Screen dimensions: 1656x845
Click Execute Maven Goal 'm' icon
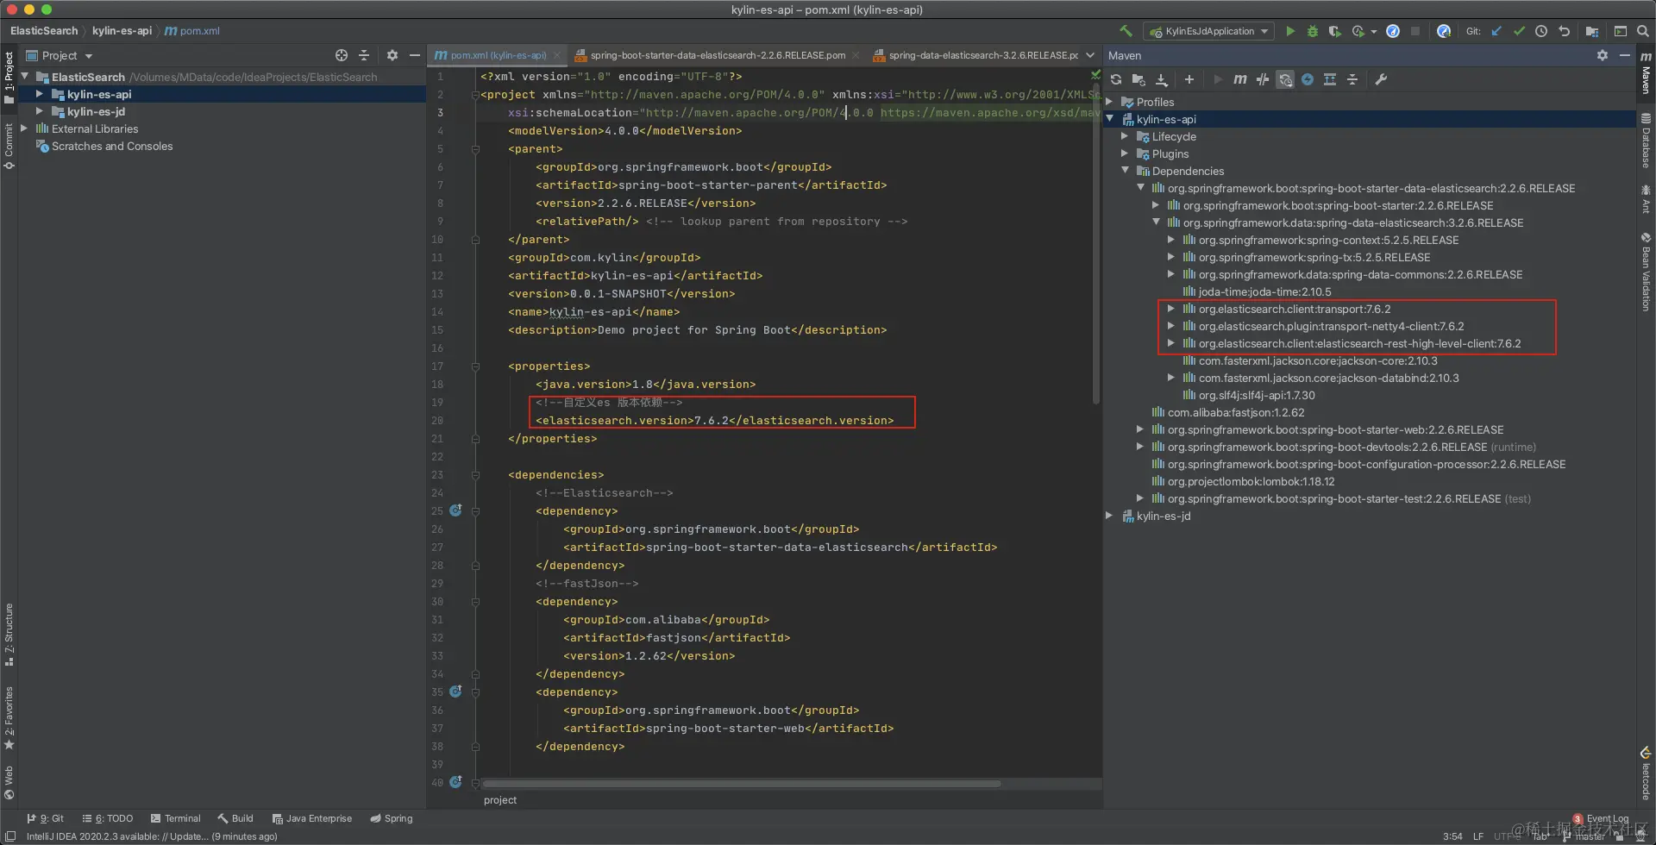1240,79
